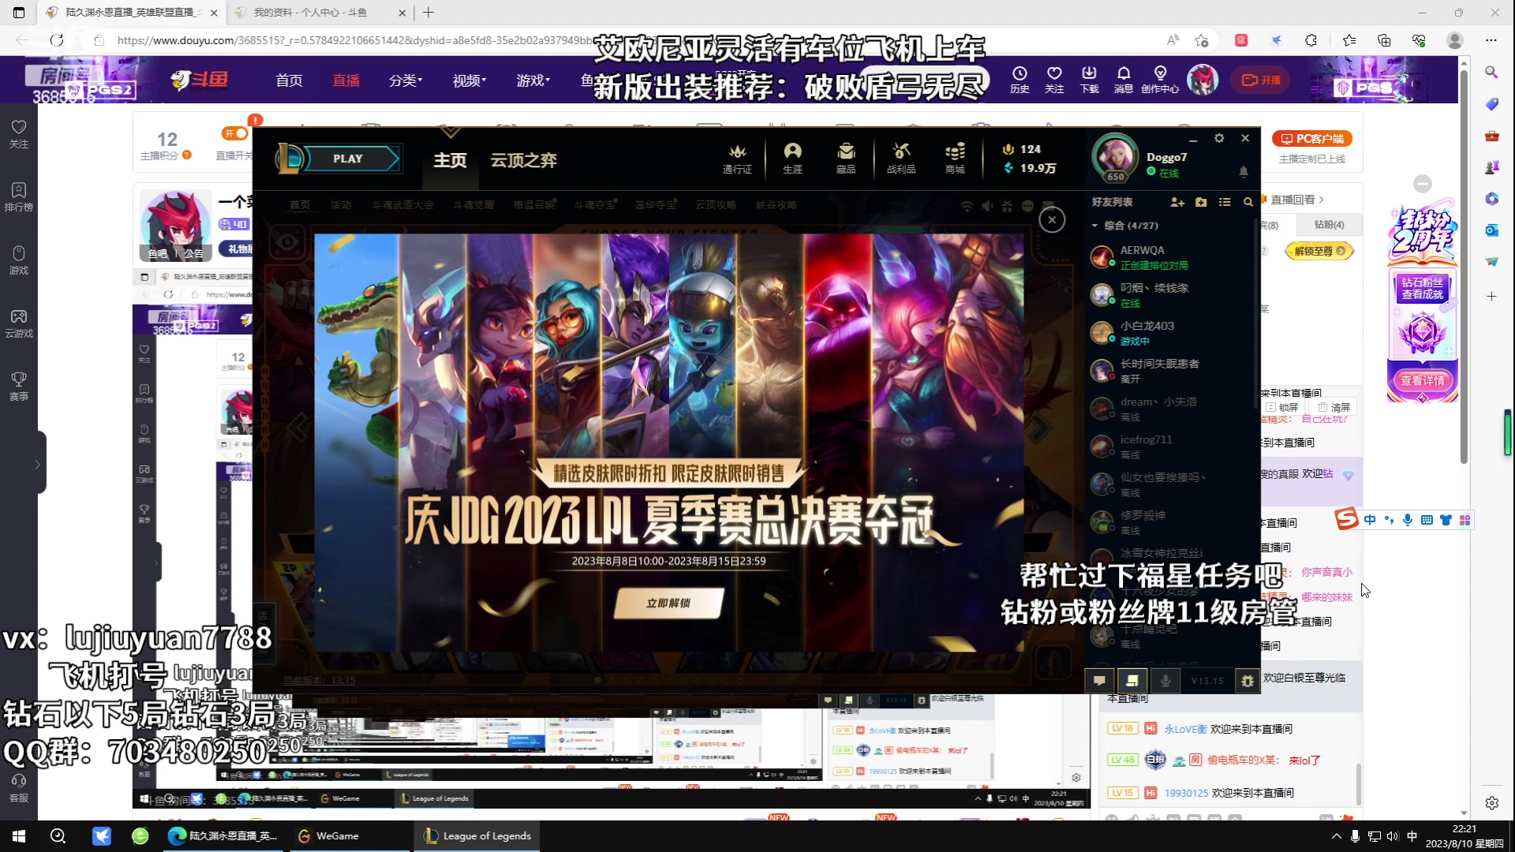Screen dimensions: 1515x852
Task: Switch to browser tab 我的资料 - 个人中心 - 斗鱼
Action: [320, 13]
